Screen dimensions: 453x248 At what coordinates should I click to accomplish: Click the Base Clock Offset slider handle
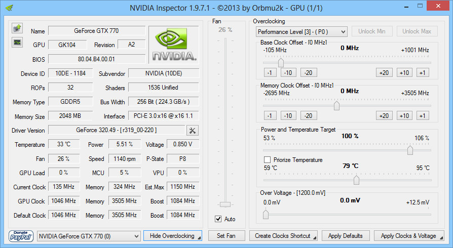click(281, 63)
